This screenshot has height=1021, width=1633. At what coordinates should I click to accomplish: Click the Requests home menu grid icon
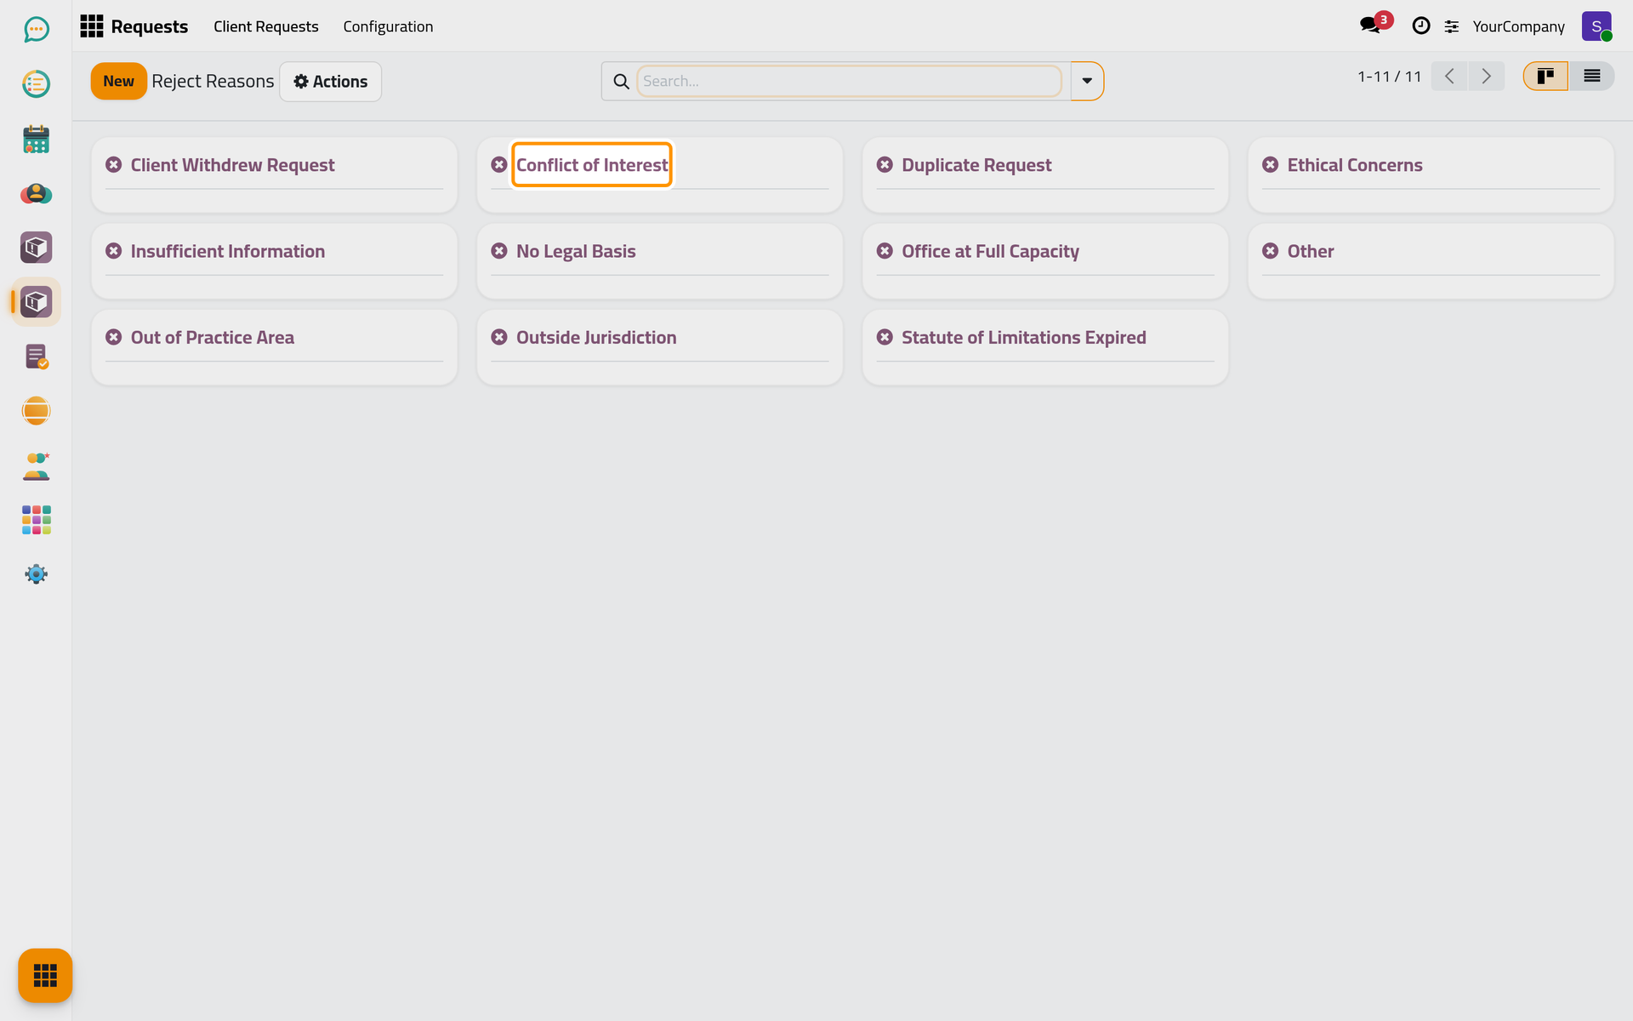pos(92,26)
